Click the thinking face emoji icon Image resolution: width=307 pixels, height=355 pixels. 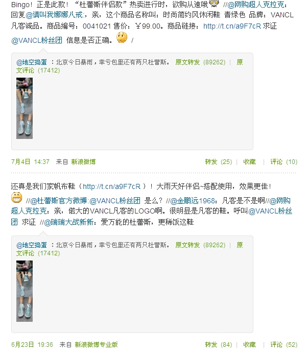122,38
